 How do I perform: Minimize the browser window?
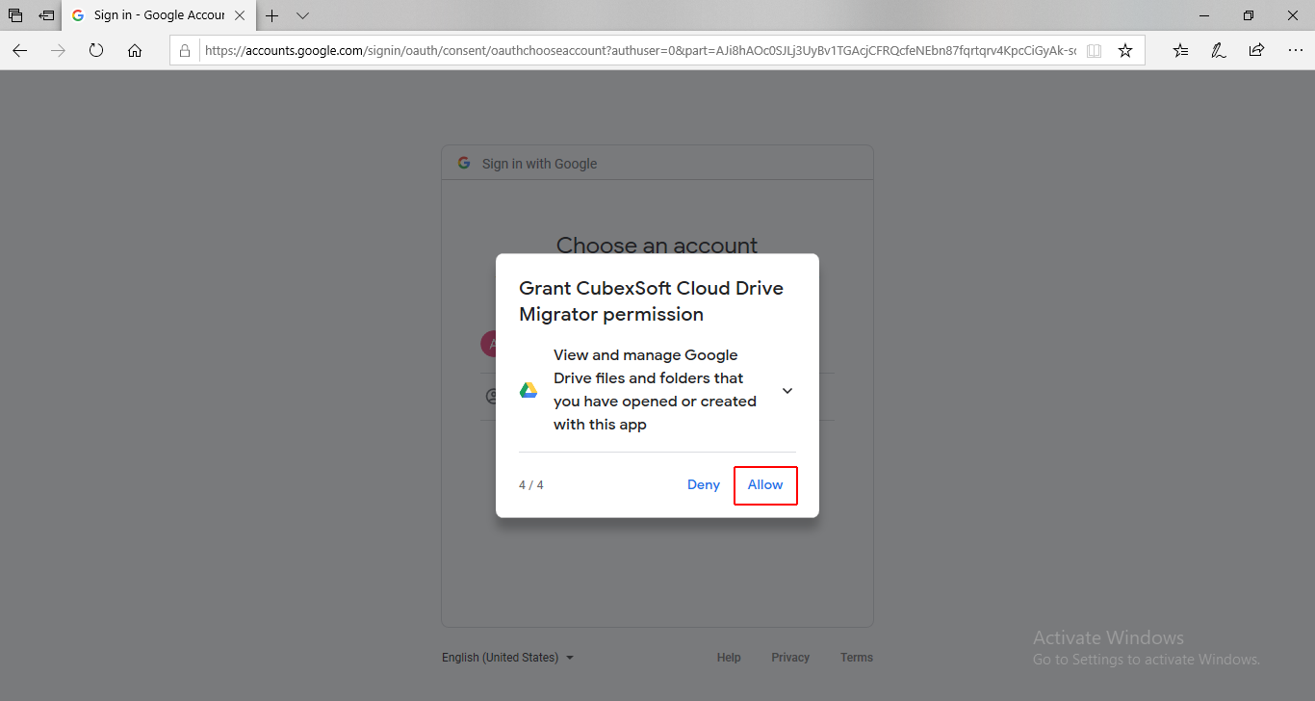point(1203,15)
